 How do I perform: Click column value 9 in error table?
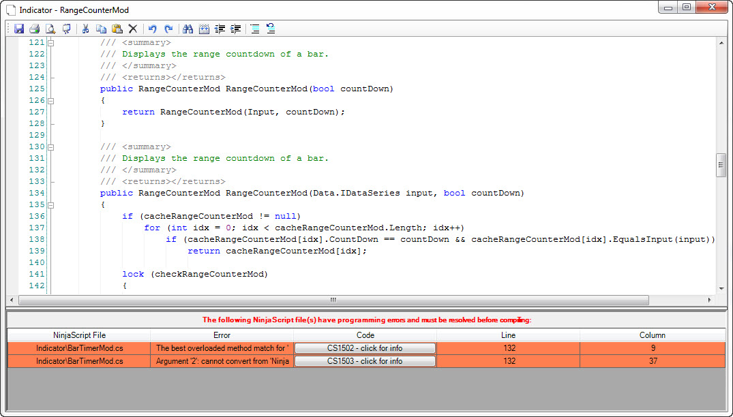pos(653,348)
